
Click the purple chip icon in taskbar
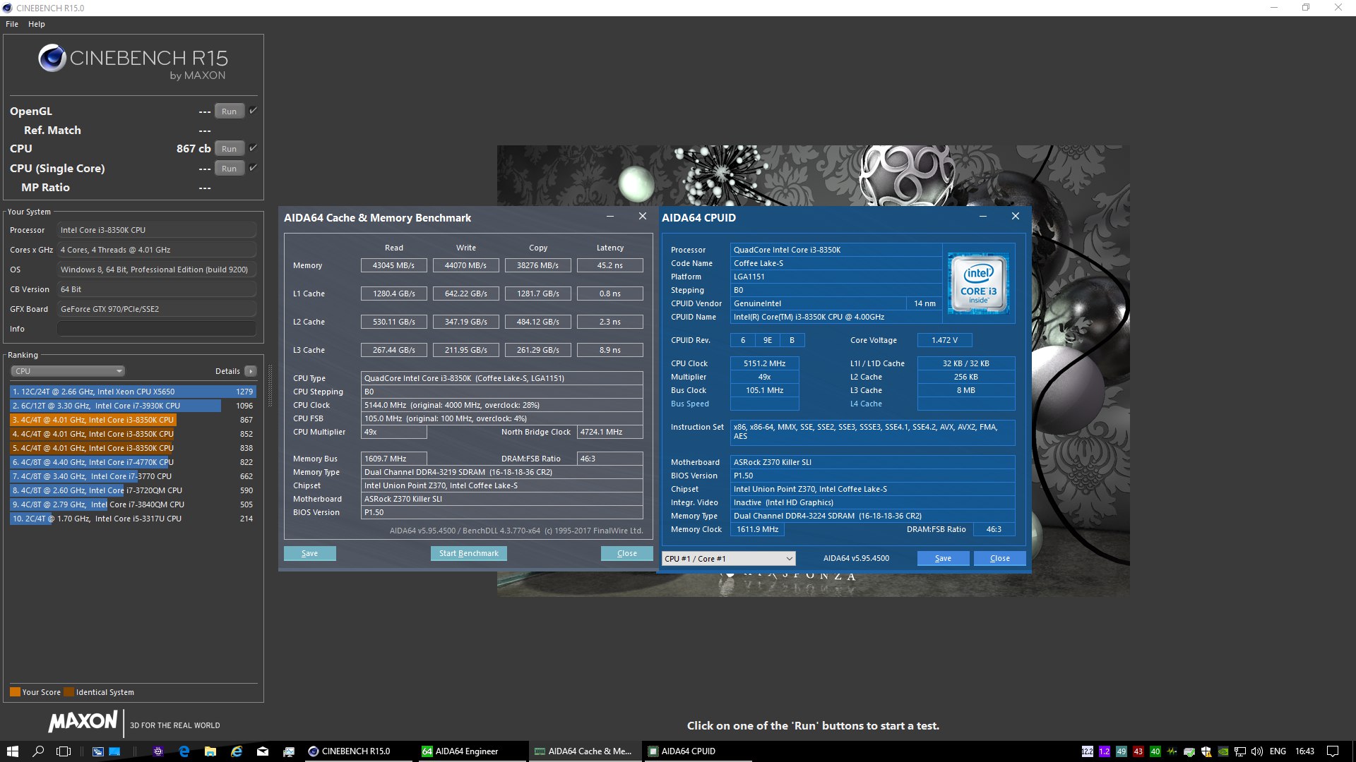158,751
